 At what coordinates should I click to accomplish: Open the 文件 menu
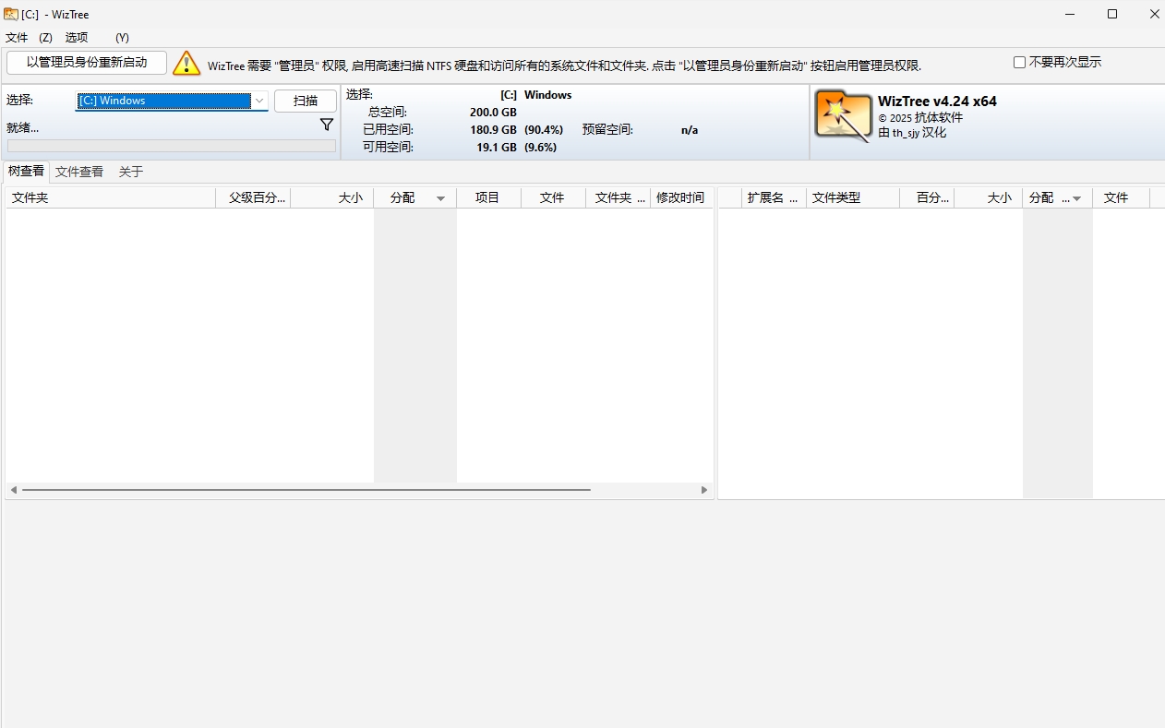coord(17,38)
